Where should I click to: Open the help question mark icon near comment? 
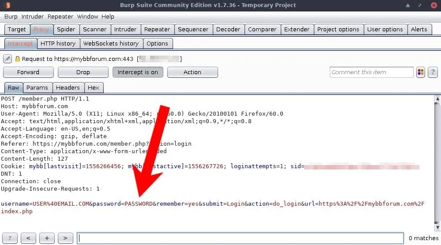click(433, 72)
